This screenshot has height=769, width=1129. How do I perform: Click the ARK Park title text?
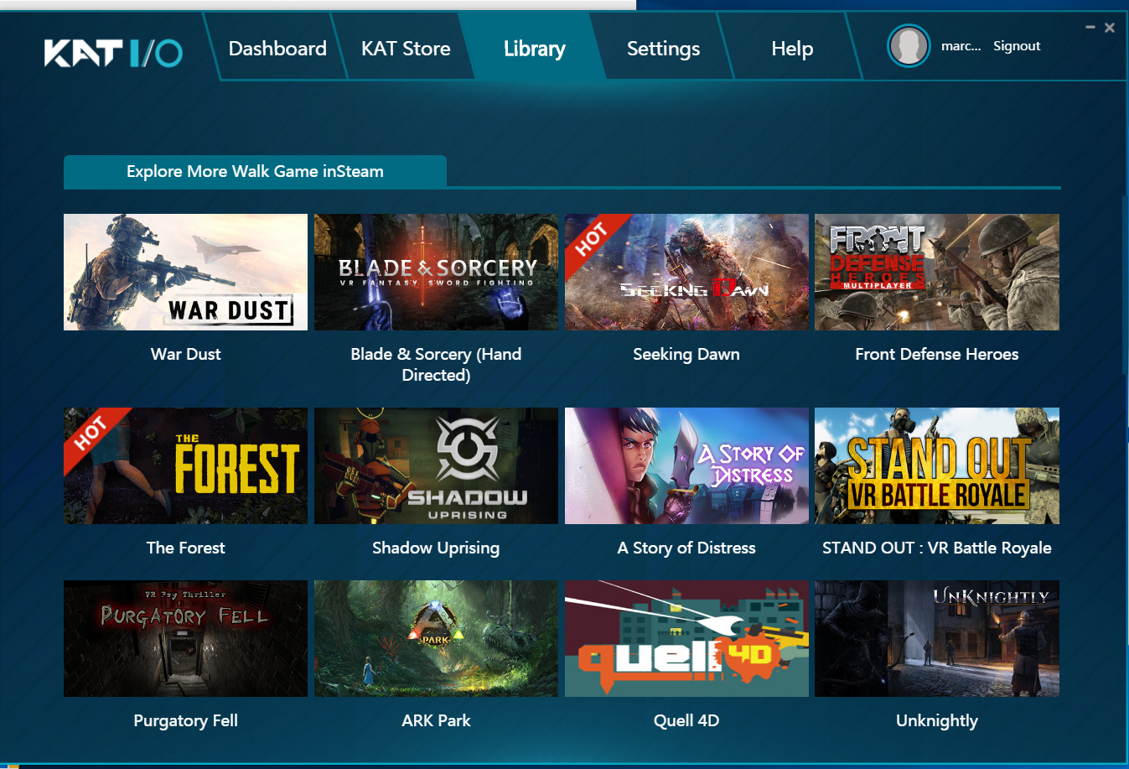point(436,720)
